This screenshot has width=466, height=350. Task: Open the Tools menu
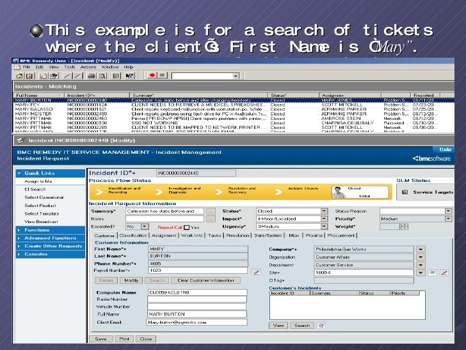[70, 67]
